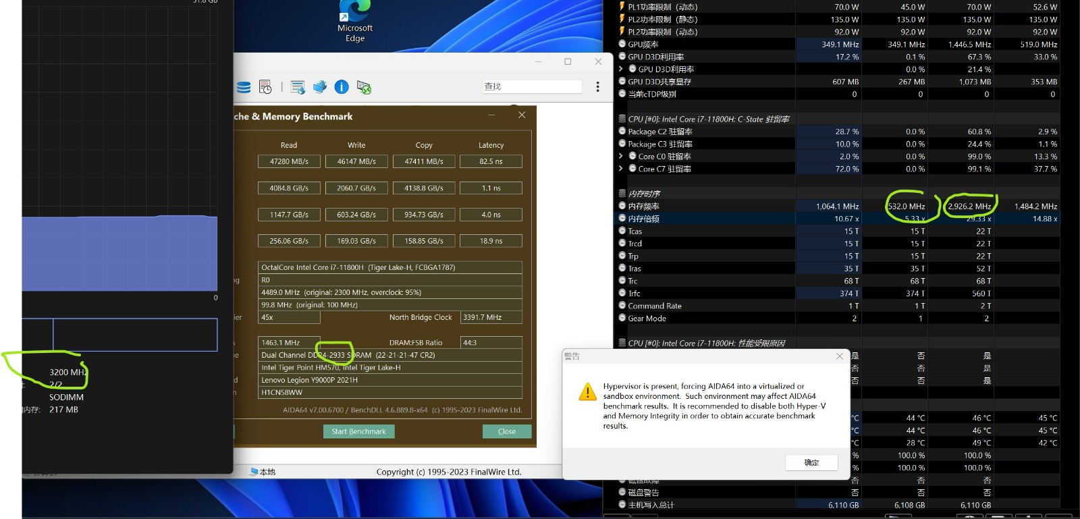Click the Lenovo Legion Y9000P 2021H field
This screenshot has height=519, width=1080.
click(390, 380)
